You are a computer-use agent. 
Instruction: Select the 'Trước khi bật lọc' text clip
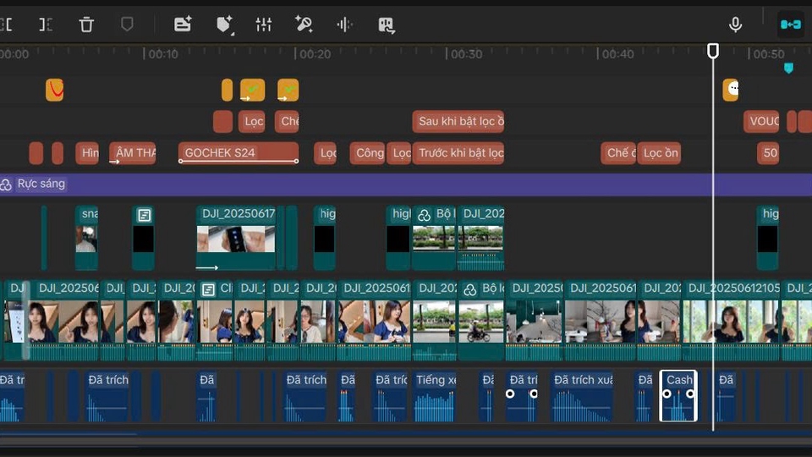coord(458,153)
